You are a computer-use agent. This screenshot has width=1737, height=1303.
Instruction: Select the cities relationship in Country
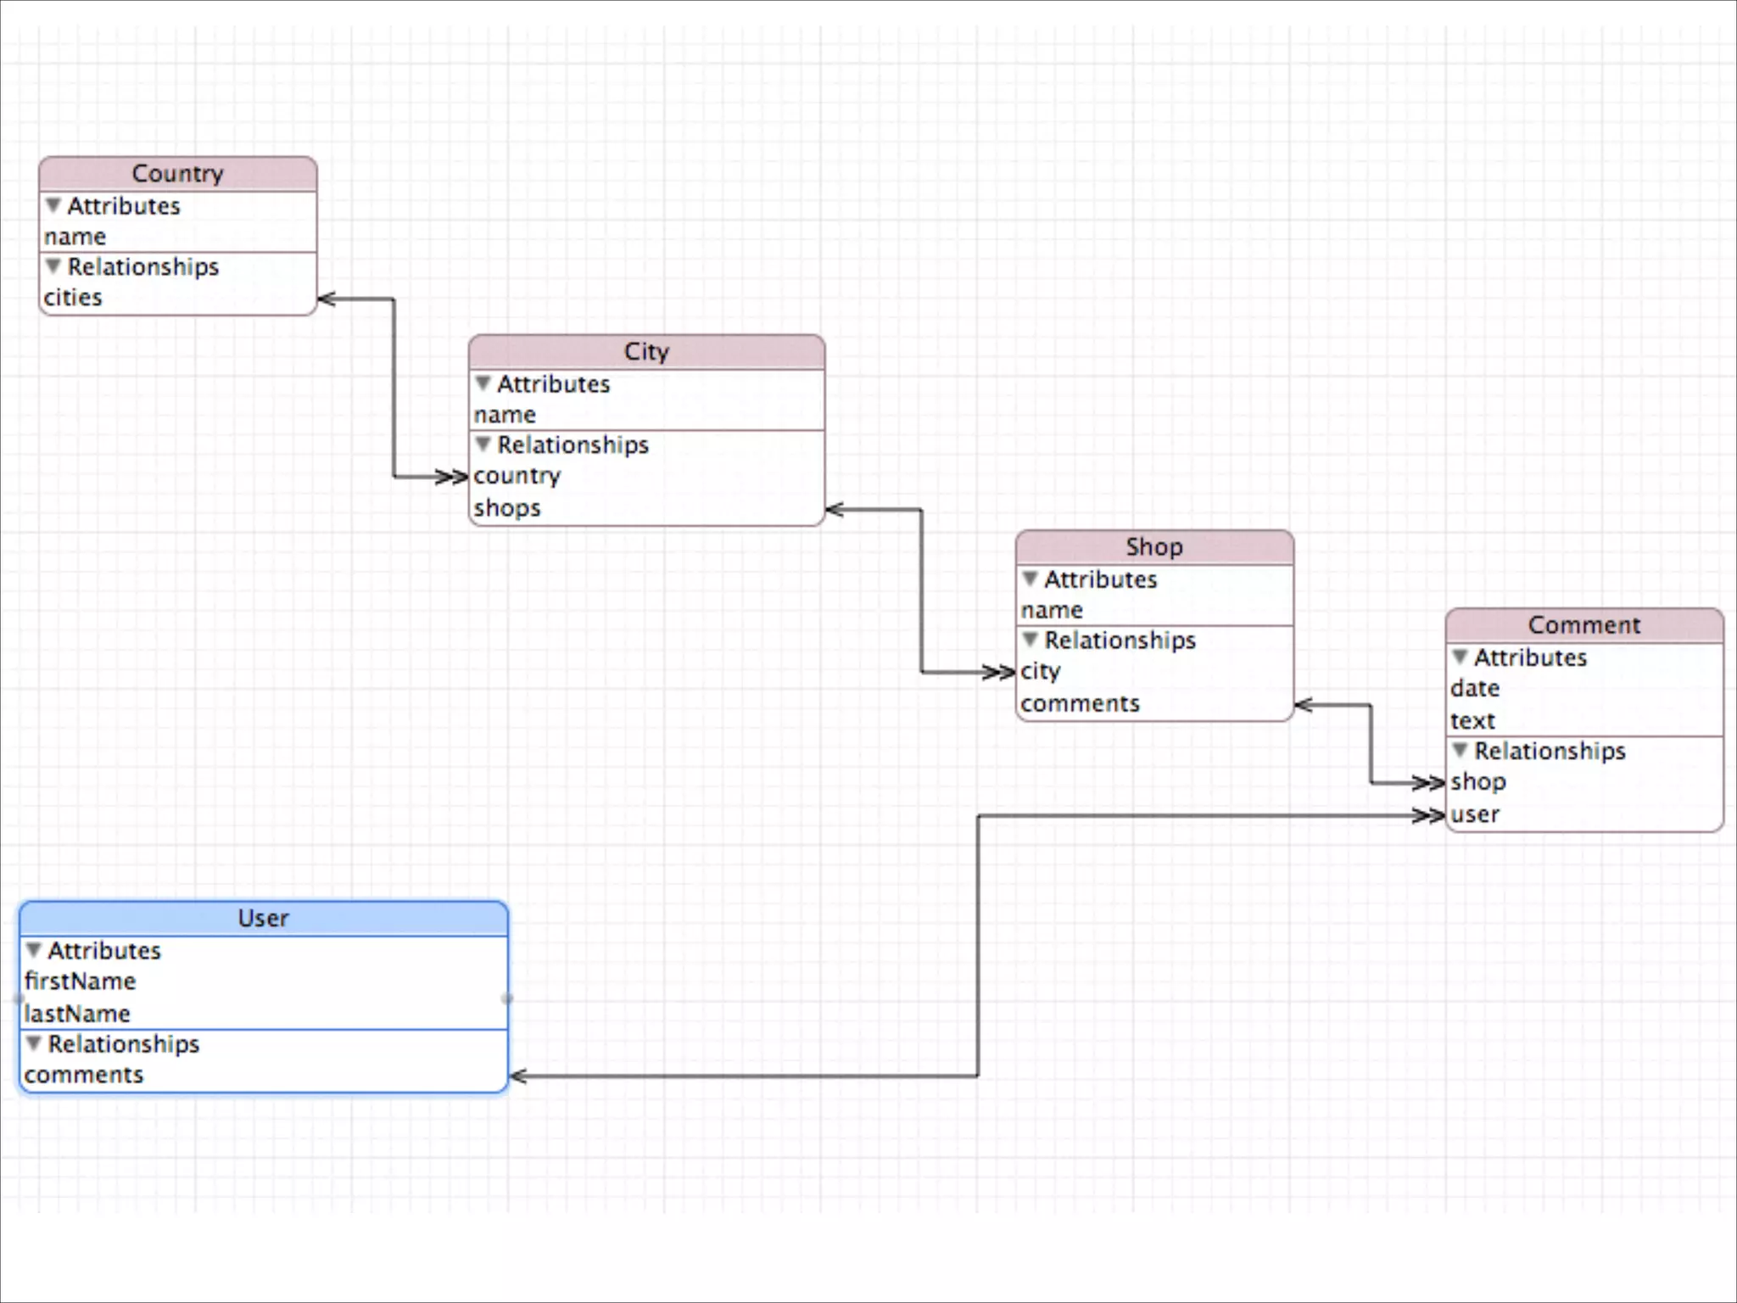(x=74, y=298)
